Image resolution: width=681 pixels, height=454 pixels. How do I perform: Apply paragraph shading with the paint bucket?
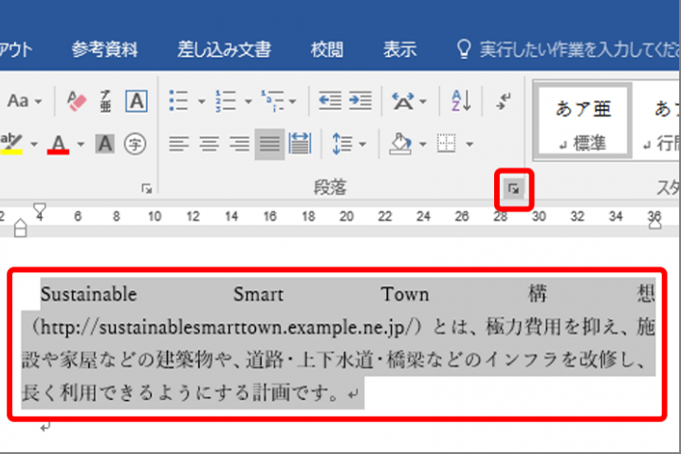[400, 144]
